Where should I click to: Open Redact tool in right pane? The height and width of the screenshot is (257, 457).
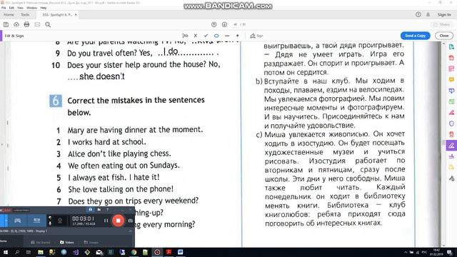pyautogui.click(x=451, y=113)
